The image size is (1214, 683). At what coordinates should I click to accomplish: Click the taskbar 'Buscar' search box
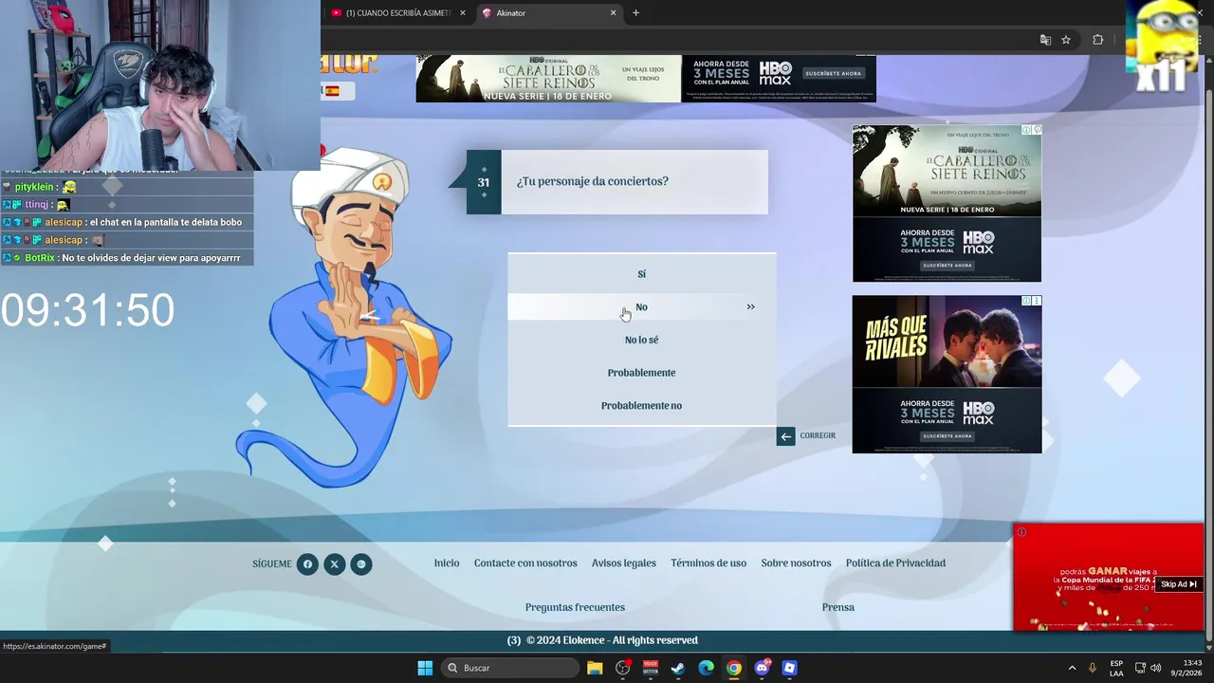[x=511, y=668]
